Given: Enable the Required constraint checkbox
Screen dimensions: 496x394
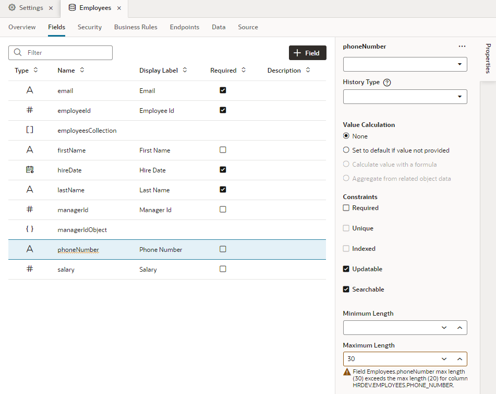Looking at the screenshot, I should click(x=346, y=207).
